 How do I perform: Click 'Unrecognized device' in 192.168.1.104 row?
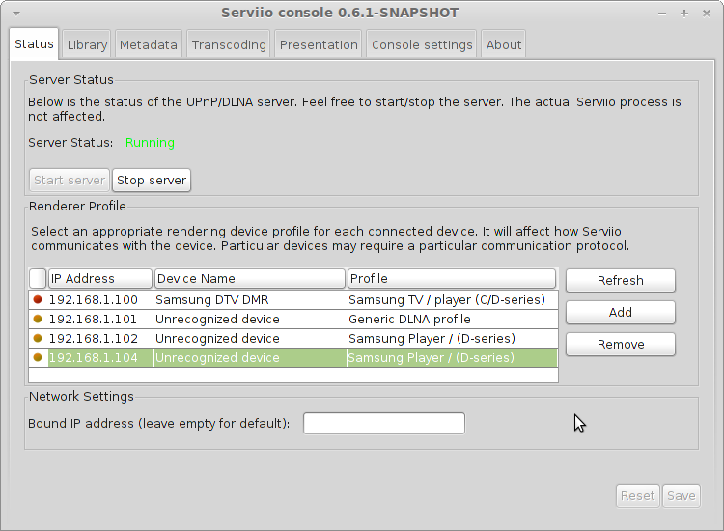[217, 358]
